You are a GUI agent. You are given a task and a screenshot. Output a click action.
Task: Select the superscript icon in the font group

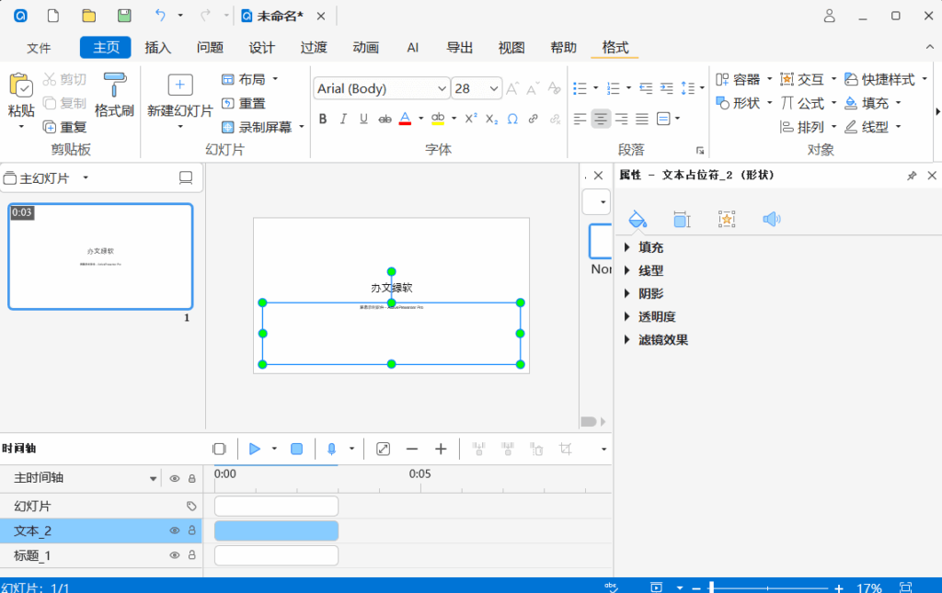click(469, 118)
